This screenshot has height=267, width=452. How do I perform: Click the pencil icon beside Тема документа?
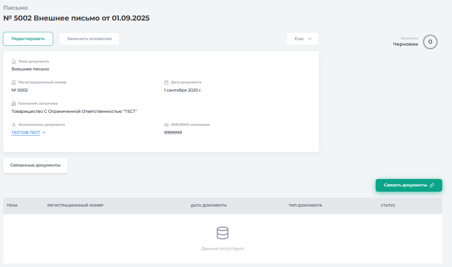(x=14, y=62)
